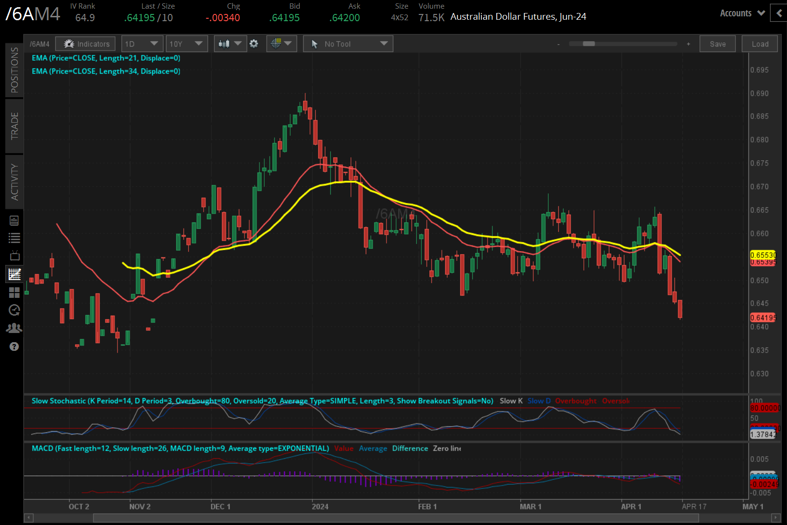Select the candlestick chart style icon

226,43
